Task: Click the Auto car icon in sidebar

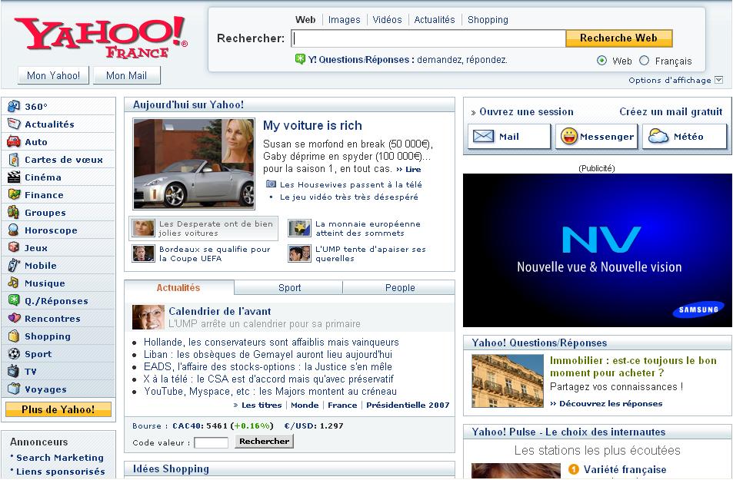Action: click(13, 142)
